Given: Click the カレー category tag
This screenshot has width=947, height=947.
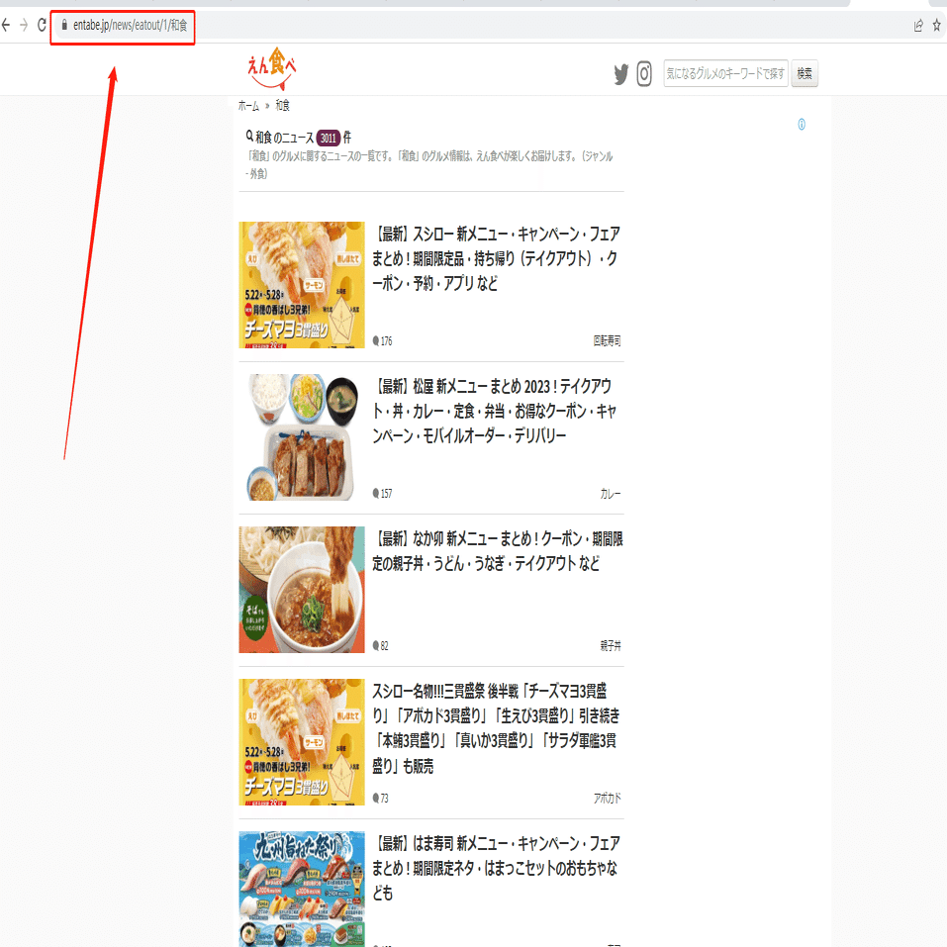Looking at the screenshot, I should (610, 494).
